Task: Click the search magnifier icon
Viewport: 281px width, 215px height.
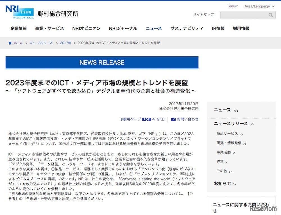Action: click(271, 15)
